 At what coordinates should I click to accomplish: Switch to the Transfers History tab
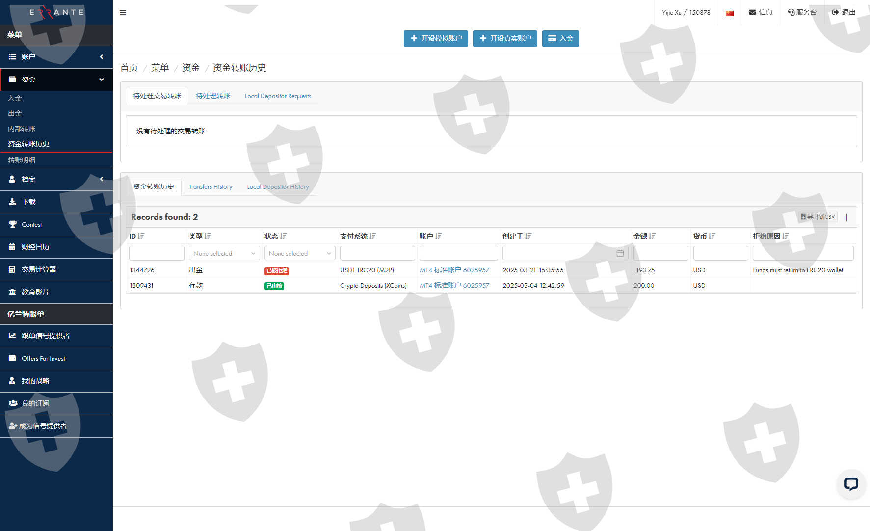[210, 187]
